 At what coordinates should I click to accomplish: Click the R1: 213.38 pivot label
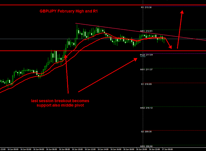pyautogui.click(x=146, y=7)
